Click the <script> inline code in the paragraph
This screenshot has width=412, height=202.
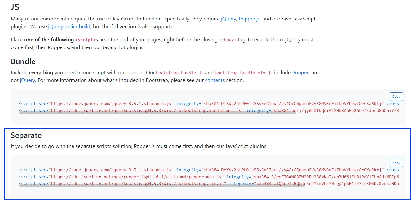pos(85,40)
